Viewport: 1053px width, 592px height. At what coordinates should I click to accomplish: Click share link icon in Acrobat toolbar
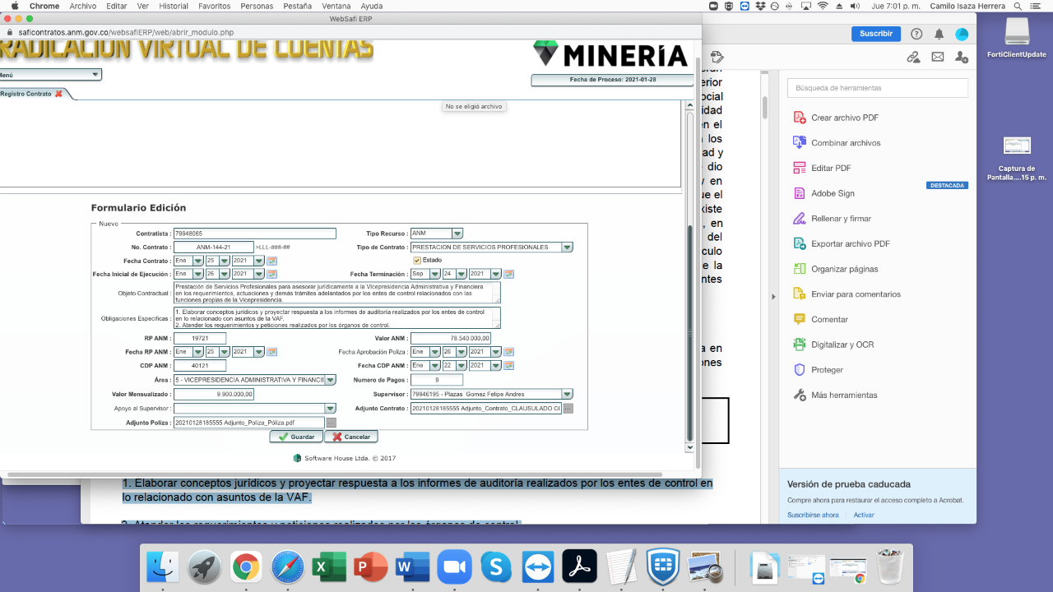(913, 57)
